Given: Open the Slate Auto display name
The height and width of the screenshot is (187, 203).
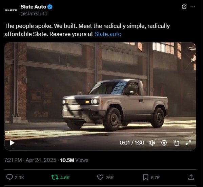Looking at the screenshot, I should [33, 7].
